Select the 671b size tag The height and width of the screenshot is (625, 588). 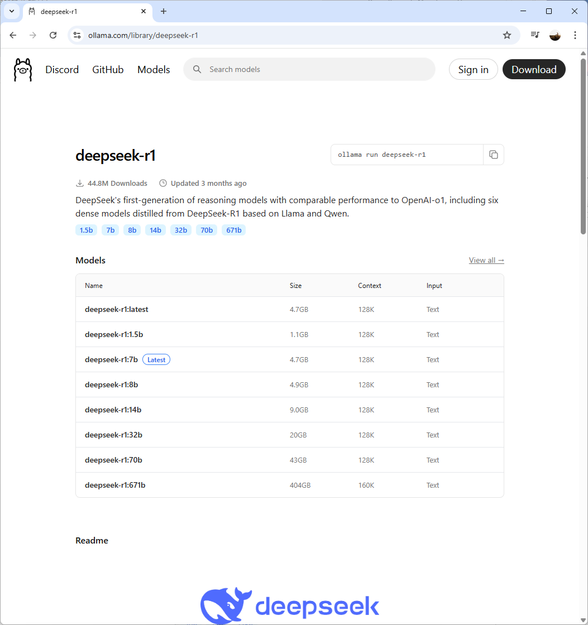point(234,230)
